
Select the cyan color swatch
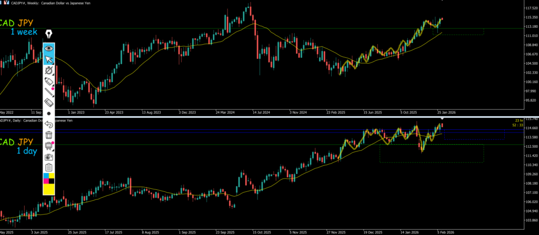(x=46, y=176)
